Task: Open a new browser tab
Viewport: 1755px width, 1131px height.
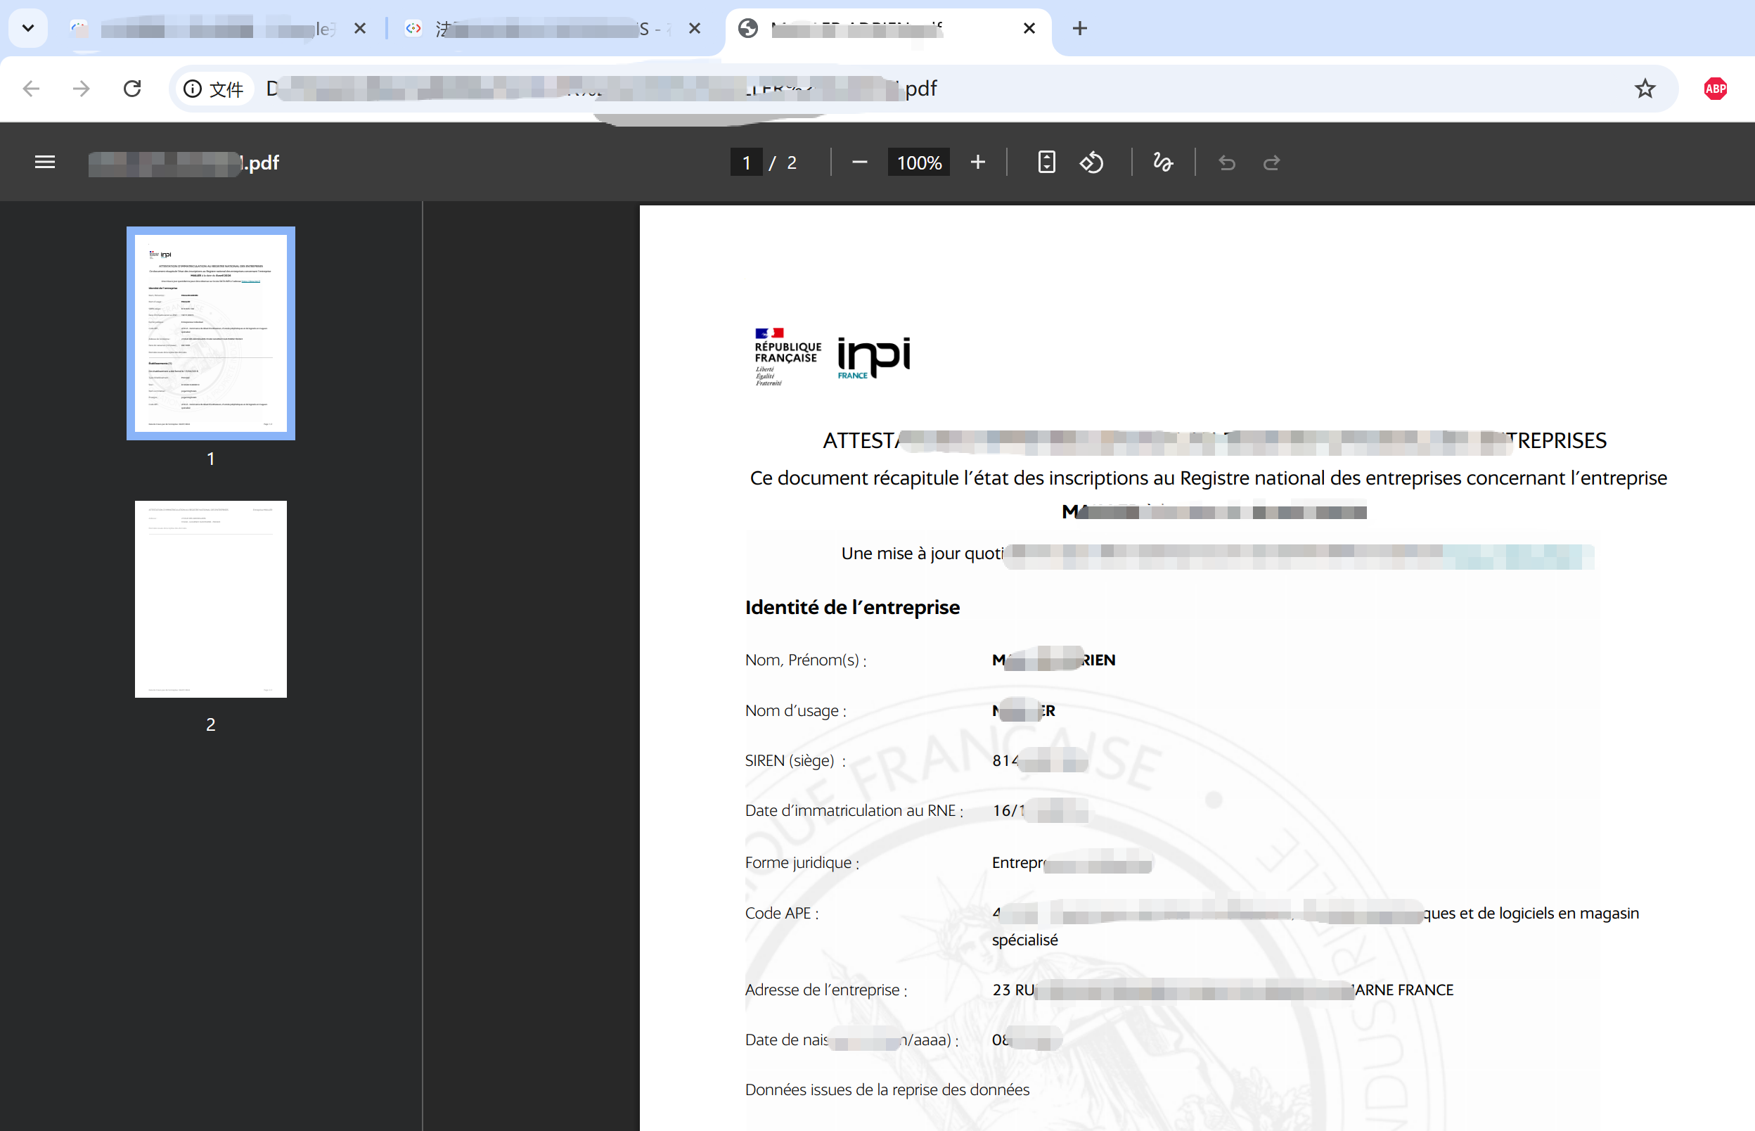Action: (x=1079, y=29)
